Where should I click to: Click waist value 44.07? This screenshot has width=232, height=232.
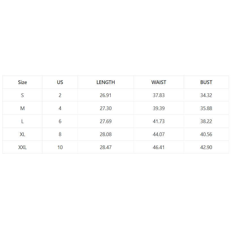[x=159, y=134]
